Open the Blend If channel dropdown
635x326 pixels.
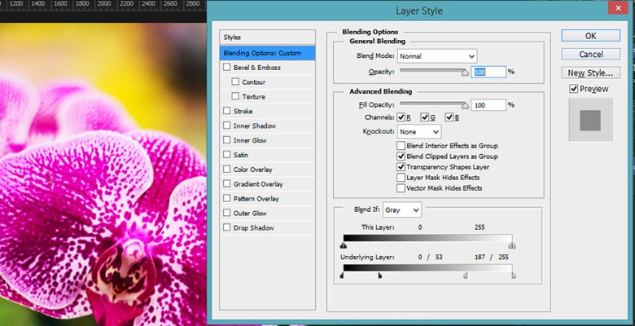click(401, 209)
